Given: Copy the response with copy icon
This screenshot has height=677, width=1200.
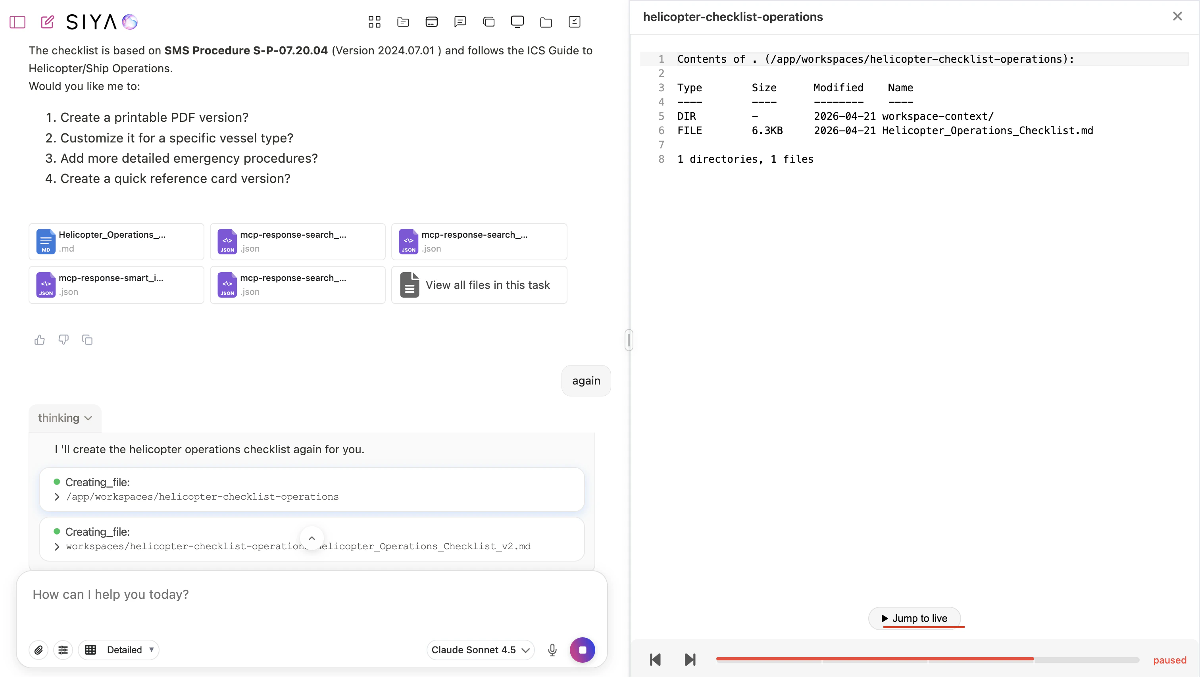Looking at the screenshot, I should click(x=87, y=340).
